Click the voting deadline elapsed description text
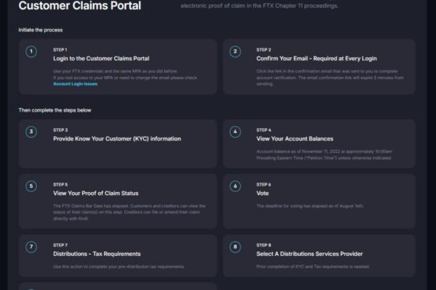This screenshot has width=436, height=290. tap(310, 206)
